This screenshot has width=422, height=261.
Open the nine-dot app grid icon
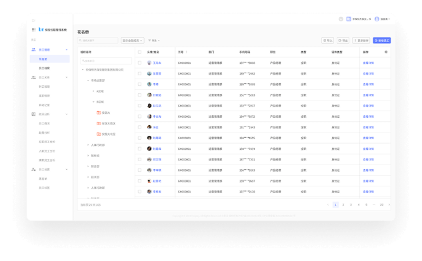pos(33,29)
